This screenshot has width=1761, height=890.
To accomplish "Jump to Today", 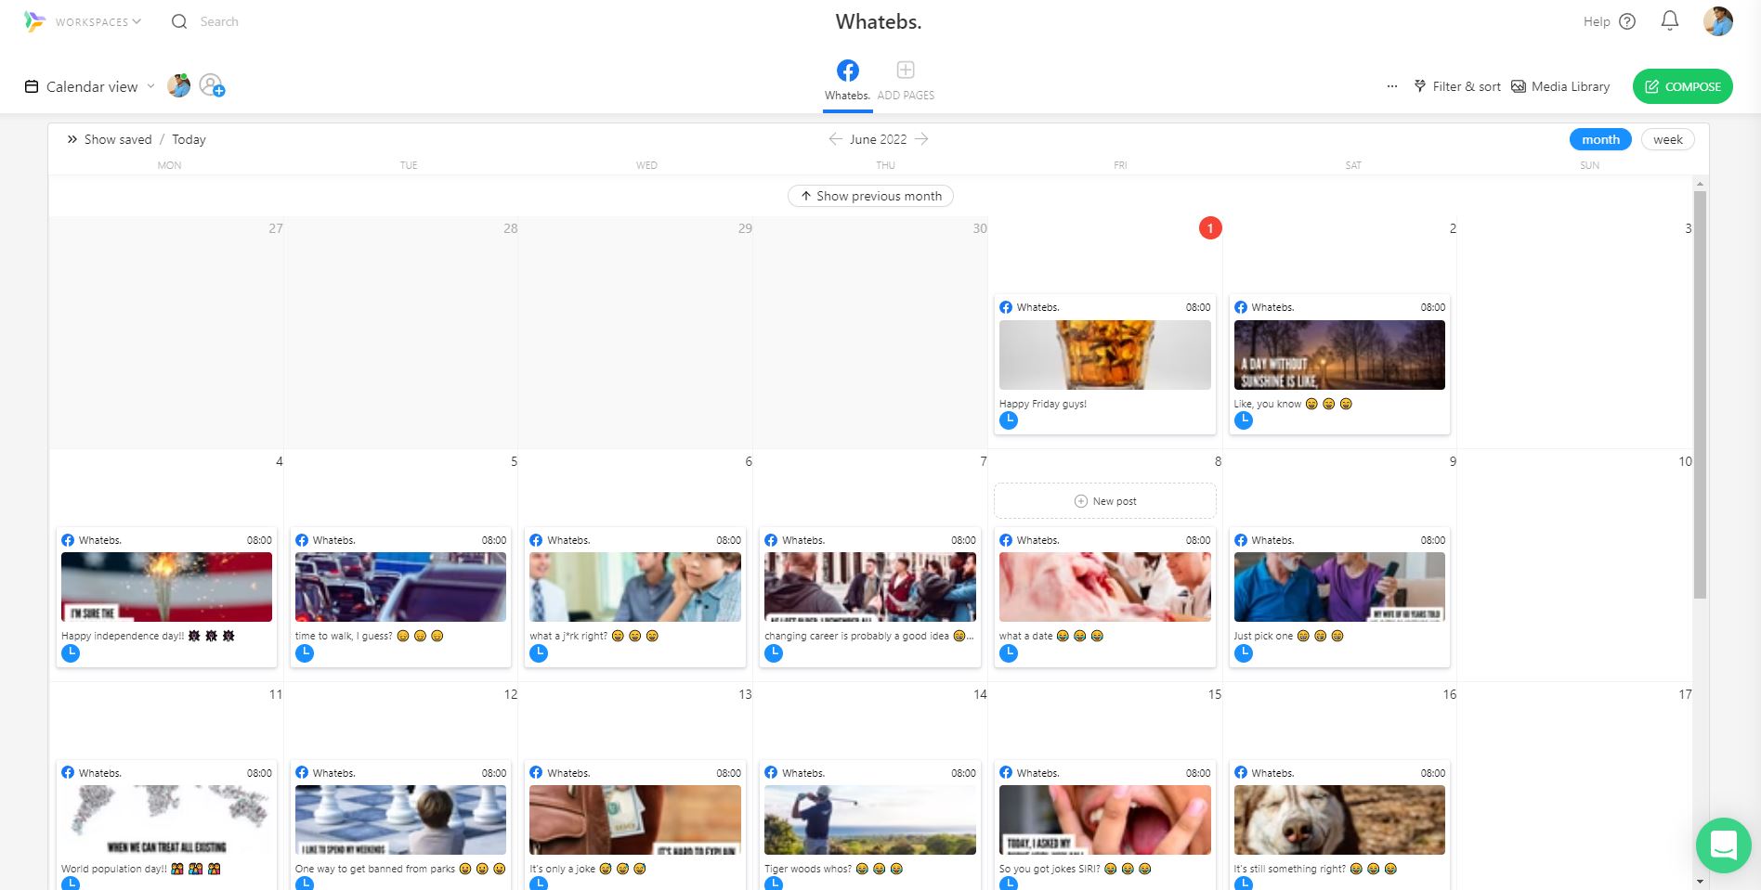I will pos(189,139).
